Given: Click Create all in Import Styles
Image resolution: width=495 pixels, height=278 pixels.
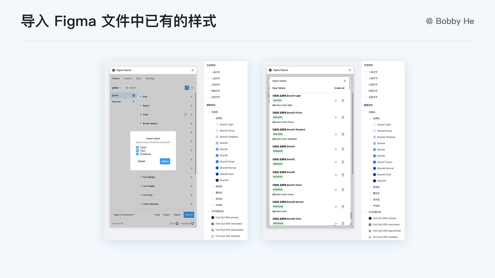Looking at the screenshot, I should [x=339, y=88].
